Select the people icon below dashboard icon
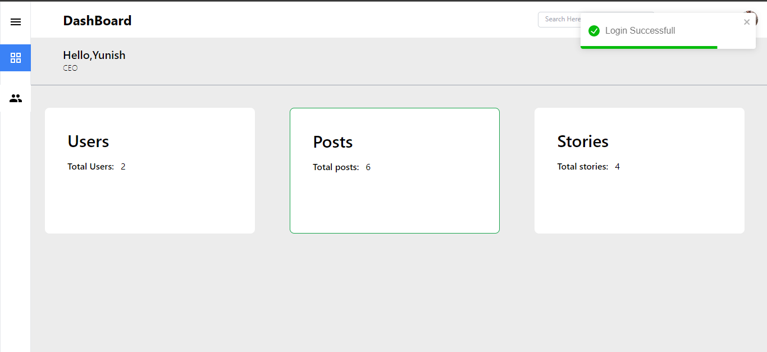Image resolution: width=767 pixels, height=352 pixels. coord(15,98)
